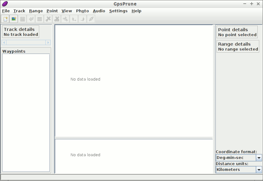The height and width of the screenshot is (181, 263).
Task: Click the Waypoints label
Action: (14, 51)
